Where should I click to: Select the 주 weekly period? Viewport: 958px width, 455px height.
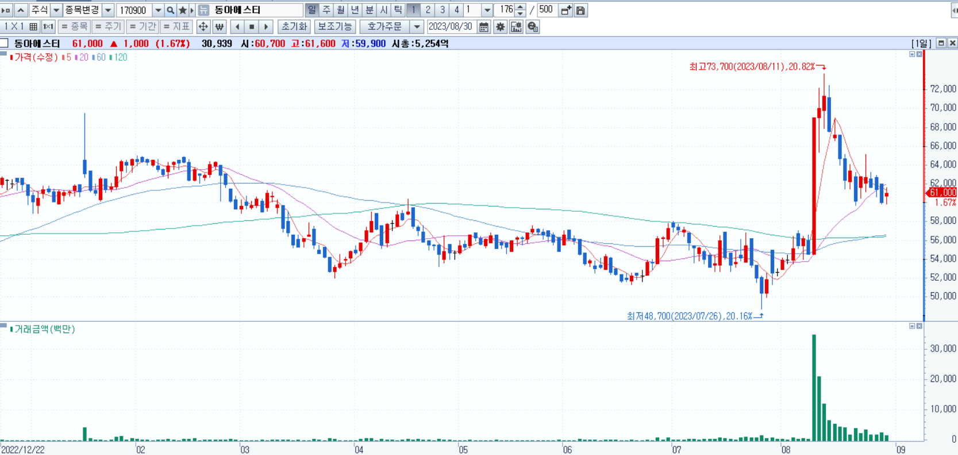click(x=326, y=10)
